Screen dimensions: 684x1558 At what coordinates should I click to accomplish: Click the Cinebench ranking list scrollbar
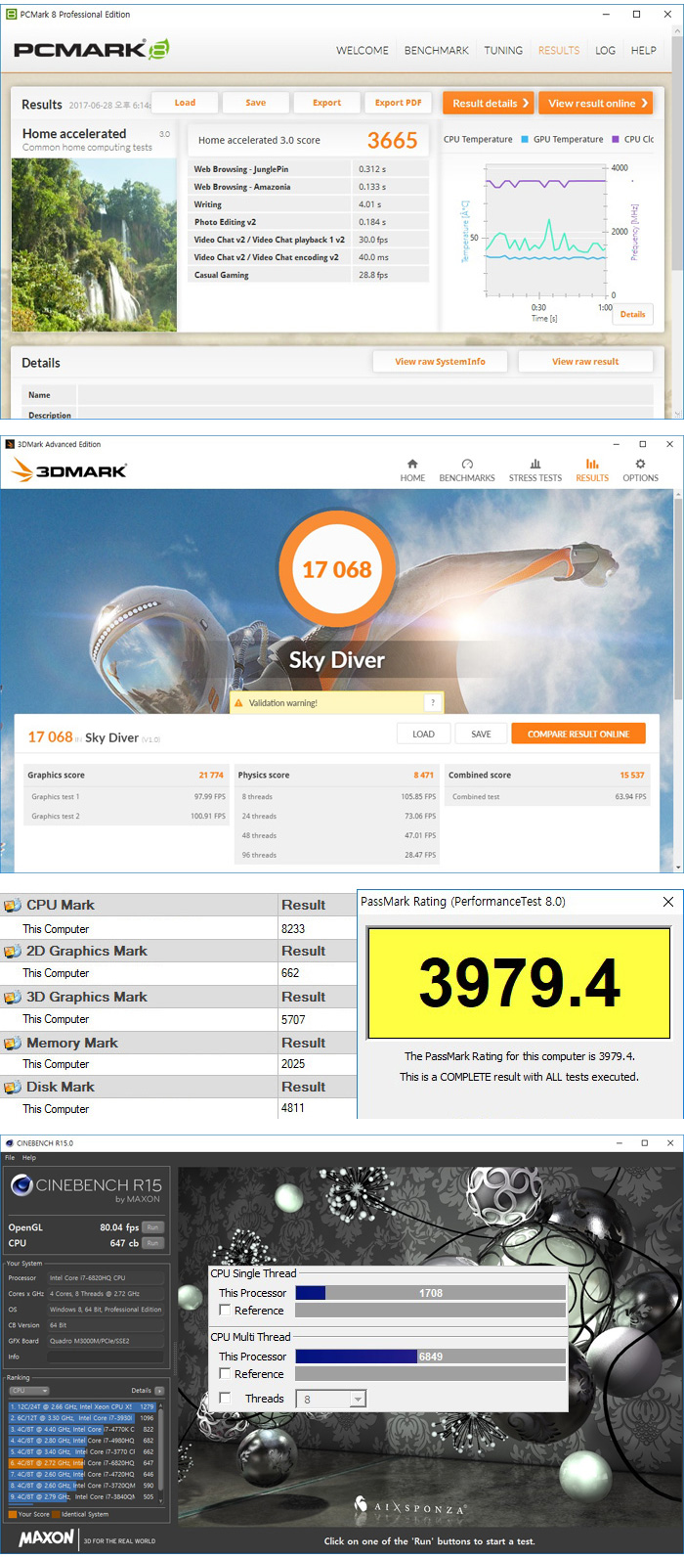point(160,1447)
